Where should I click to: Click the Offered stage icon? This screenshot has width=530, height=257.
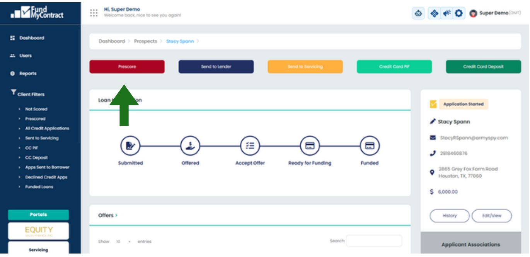(x=190, y=146)
